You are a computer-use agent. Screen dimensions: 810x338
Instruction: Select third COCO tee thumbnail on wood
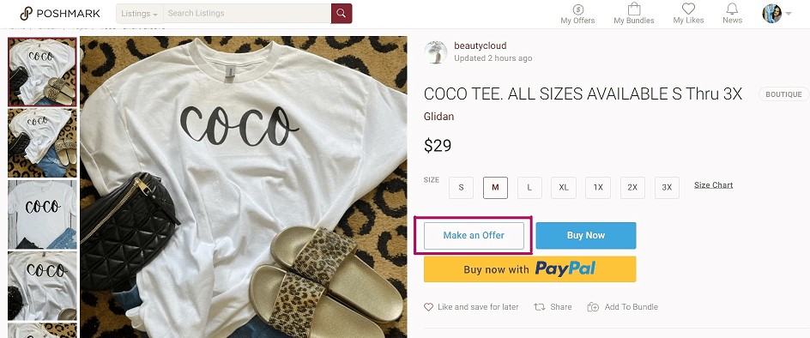click(42, 214)
